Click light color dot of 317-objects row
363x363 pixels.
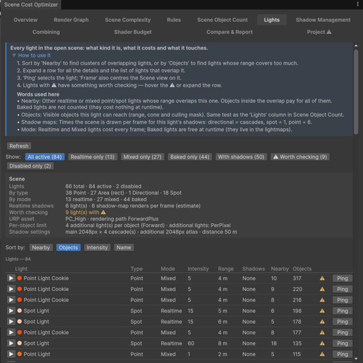[x=20, y=278]
